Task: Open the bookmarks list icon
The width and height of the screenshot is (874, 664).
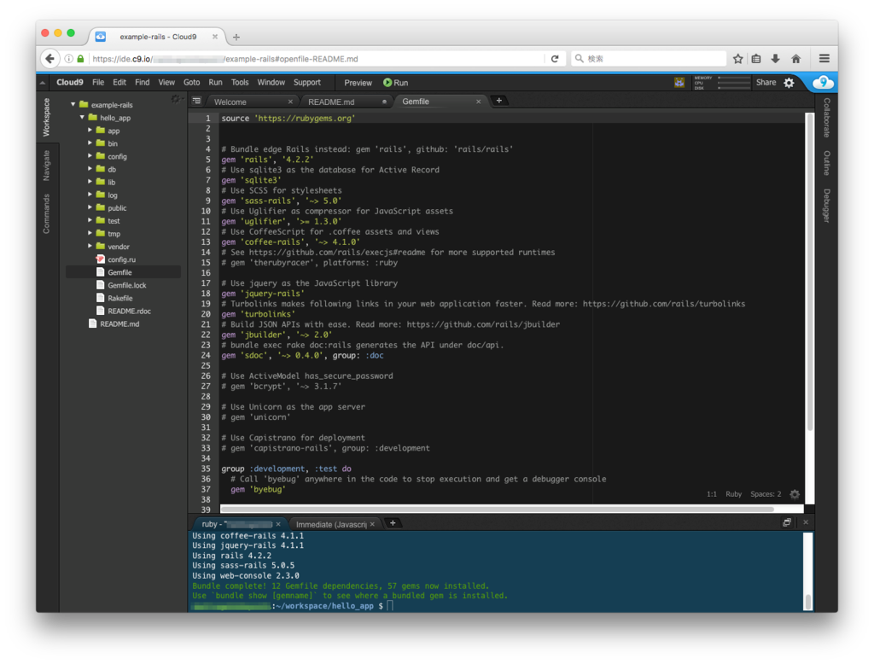Action: pyautogui.click(x=756, y=59)
